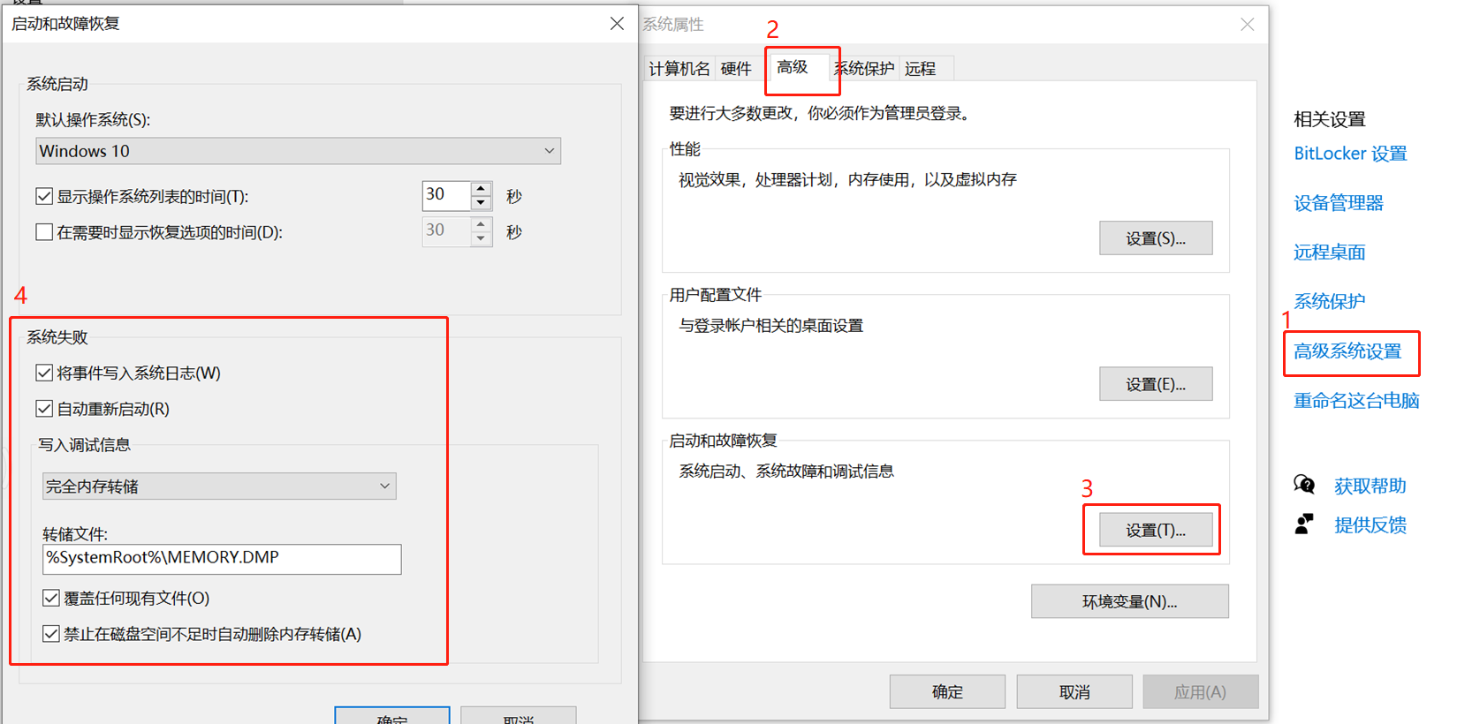Switch to the 硬件 tab
1457x724 pixels.
point(735,69)
